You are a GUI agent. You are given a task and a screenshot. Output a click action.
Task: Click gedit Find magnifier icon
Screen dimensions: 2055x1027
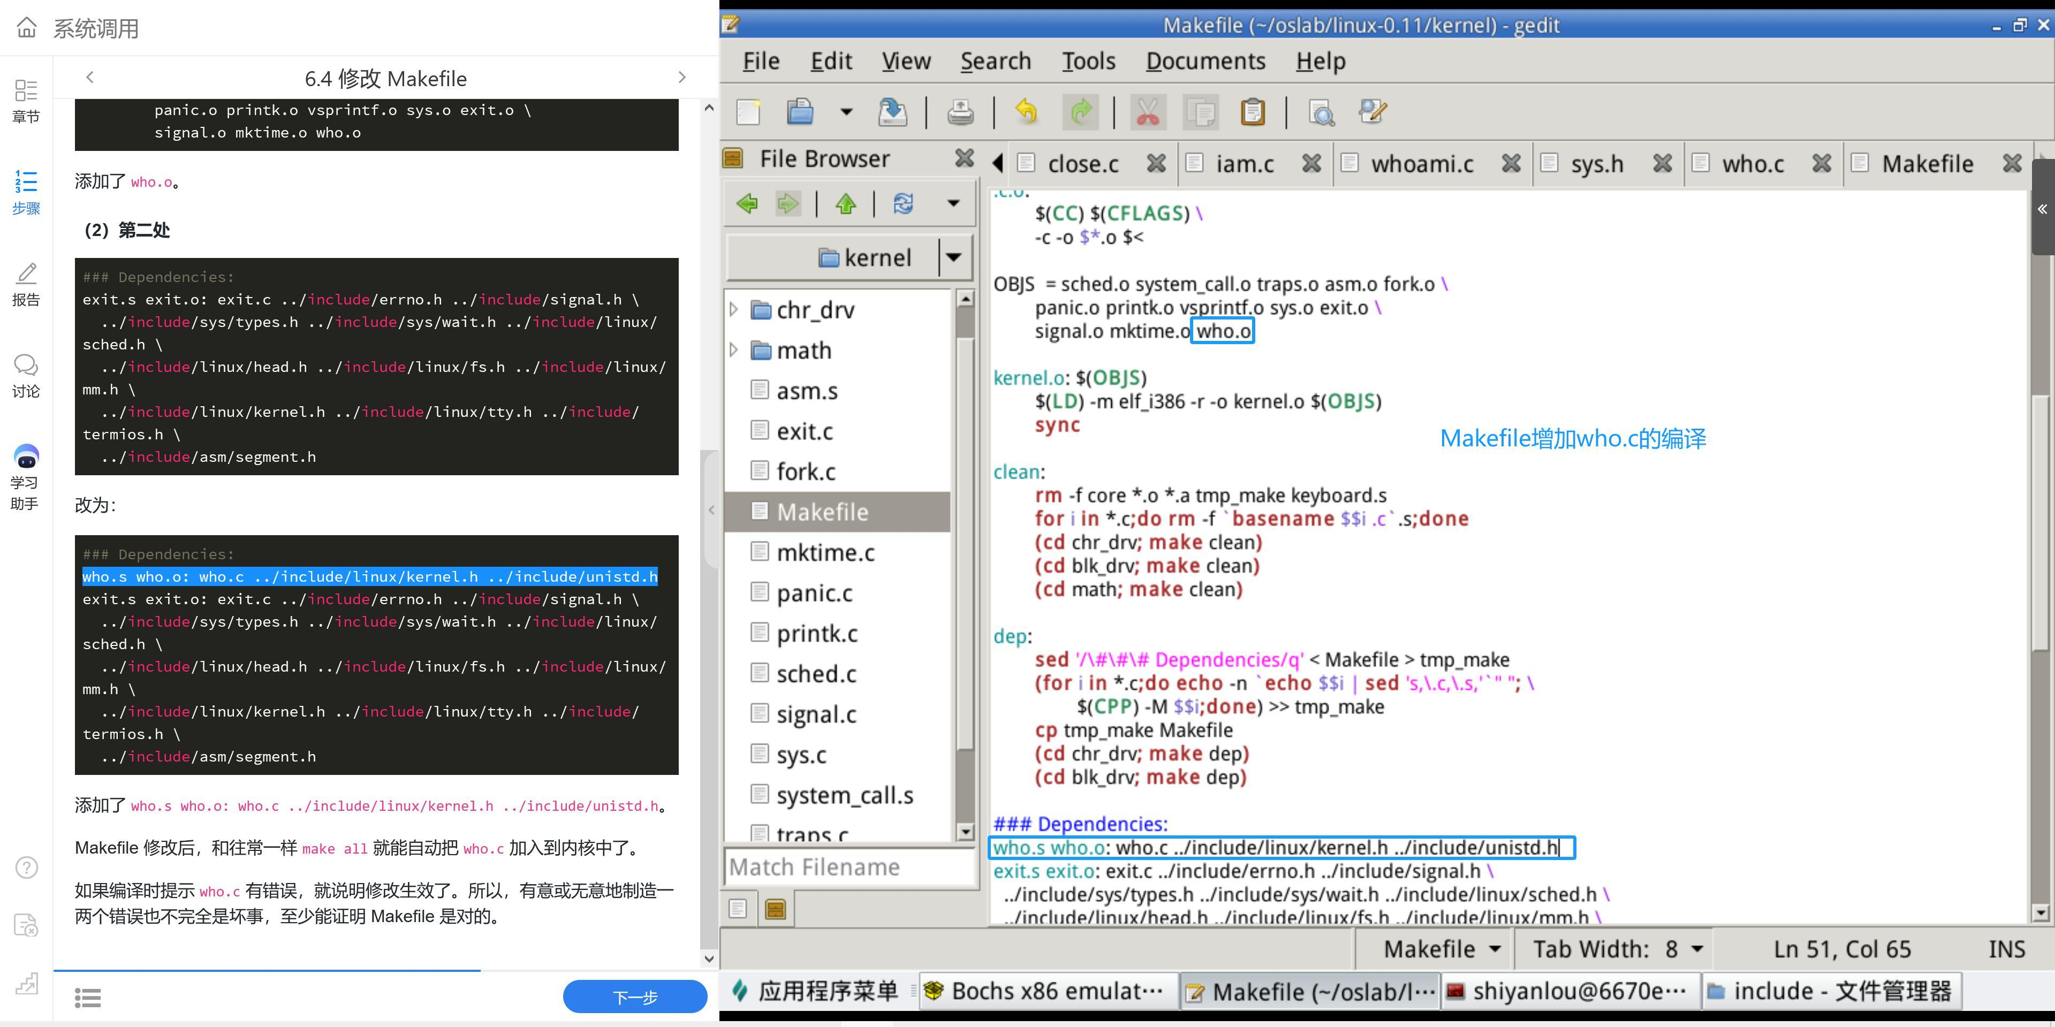[x=1321, y=112]
